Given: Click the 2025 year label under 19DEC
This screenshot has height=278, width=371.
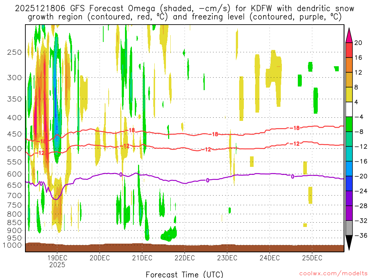Looking at the screenshot, I should coord(57,265).
